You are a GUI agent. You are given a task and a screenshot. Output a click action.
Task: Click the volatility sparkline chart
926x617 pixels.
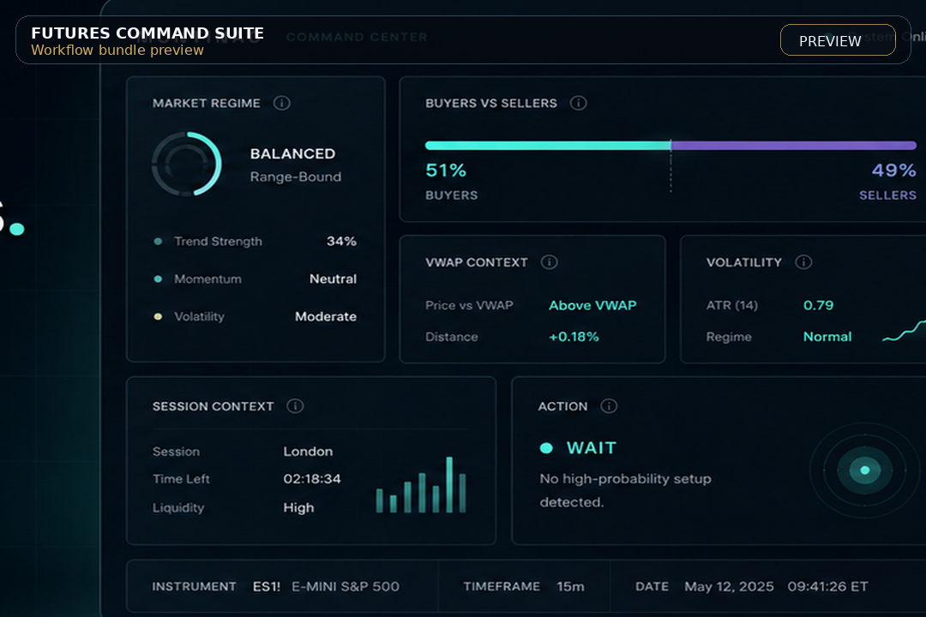coord(904,332)
